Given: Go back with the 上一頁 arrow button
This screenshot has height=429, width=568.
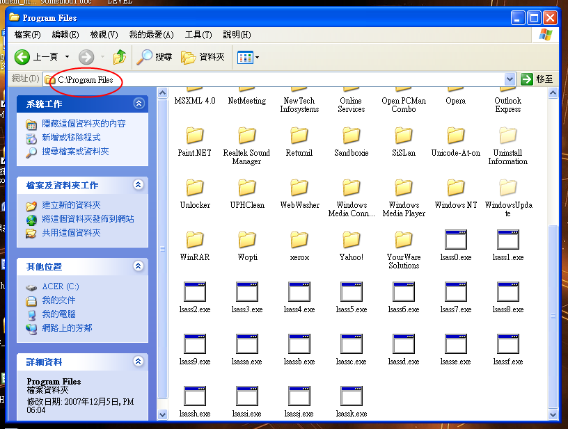Looking at the screenshot, I should (35, 57).
